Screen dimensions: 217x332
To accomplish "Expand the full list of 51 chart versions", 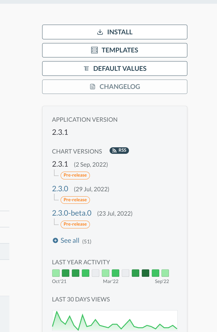I will point(70,240).
